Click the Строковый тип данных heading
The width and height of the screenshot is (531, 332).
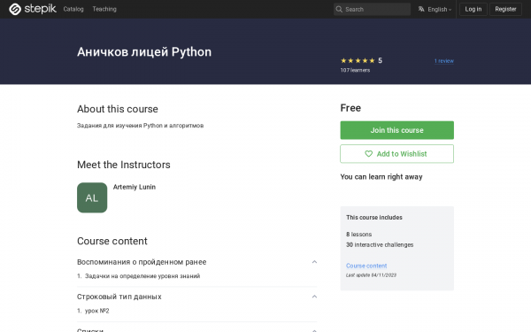pos(119,297)
